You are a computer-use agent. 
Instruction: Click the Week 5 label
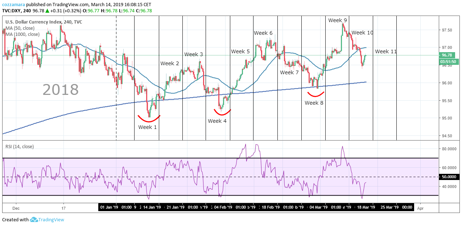[x=240, y=51]
